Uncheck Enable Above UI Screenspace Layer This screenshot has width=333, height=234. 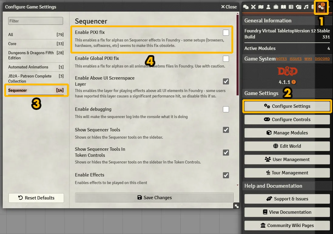pos(226,81)
